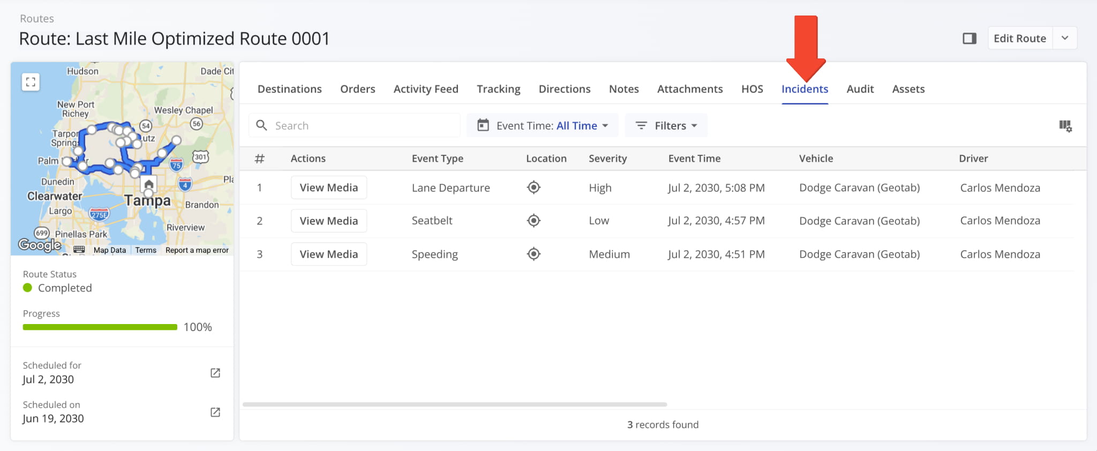
Task: Open the Tracking tab
Action: [499, 89]
